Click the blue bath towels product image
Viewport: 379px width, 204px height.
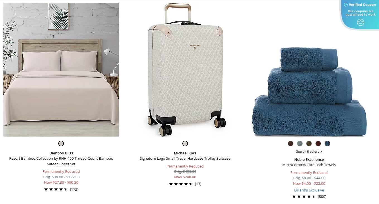click(x=309, y=92)
